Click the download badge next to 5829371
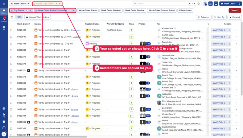Image resolution: width=243 pixels, height=138 pixels. coord(29,70)
